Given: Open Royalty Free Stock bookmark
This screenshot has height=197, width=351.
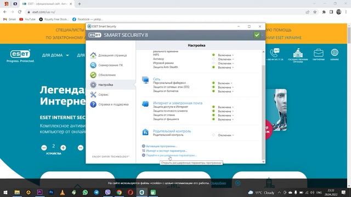Looking at the screenshot, I should (x=54, y=19).
